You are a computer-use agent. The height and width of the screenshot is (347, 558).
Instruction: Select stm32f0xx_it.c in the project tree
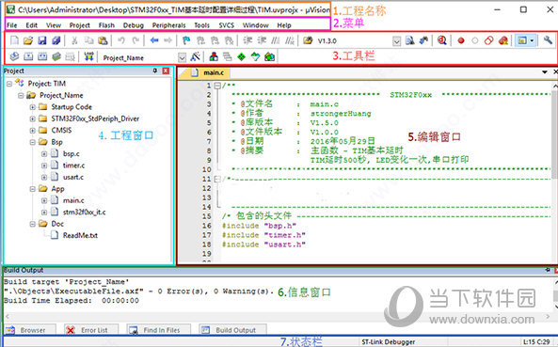[84, 213]
